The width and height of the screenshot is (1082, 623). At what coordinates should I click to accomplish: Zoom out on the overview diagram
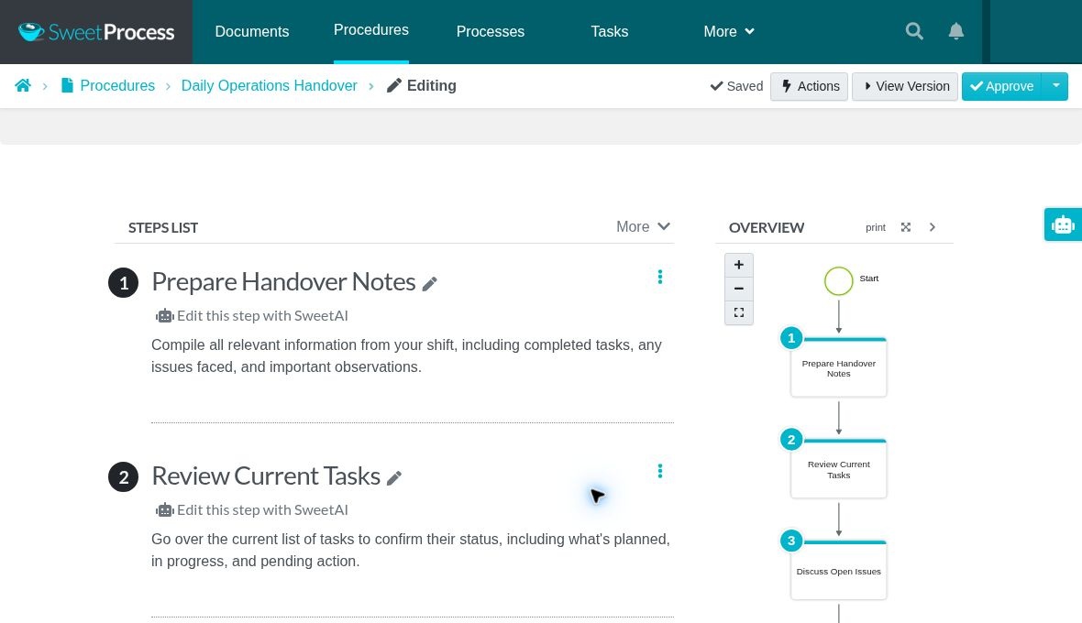[739, 289]
